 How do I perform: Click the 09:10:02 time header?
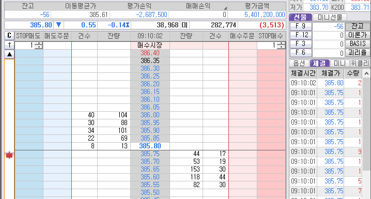pos(150,36)
